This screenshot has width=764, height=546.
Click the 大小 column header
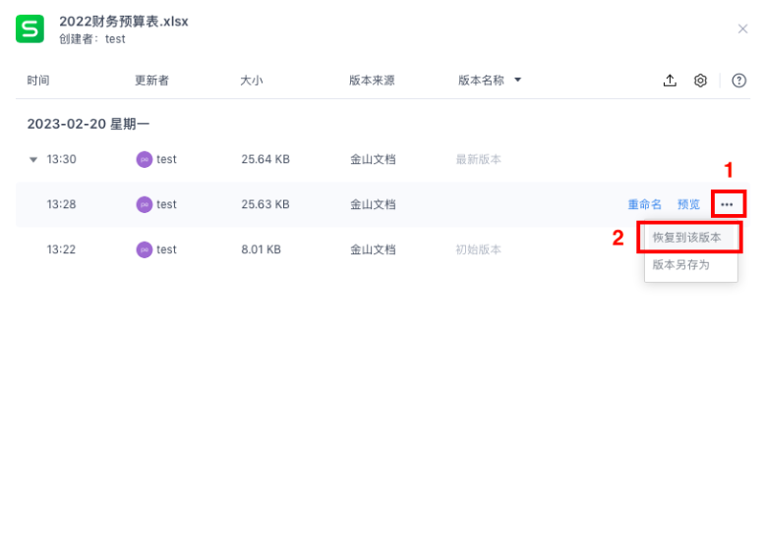[252, 81]
